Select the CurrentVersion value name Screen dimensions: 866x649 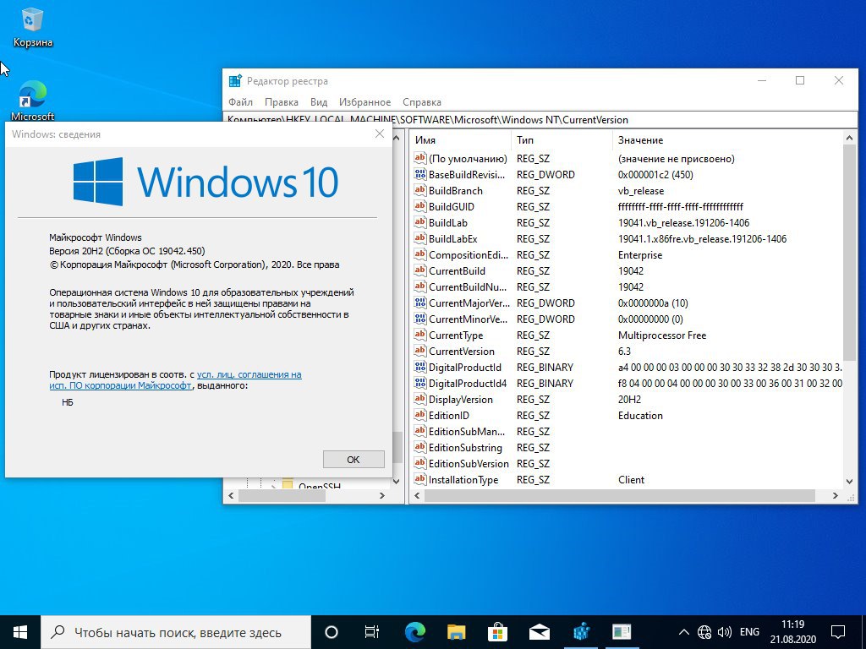(462, 351)
